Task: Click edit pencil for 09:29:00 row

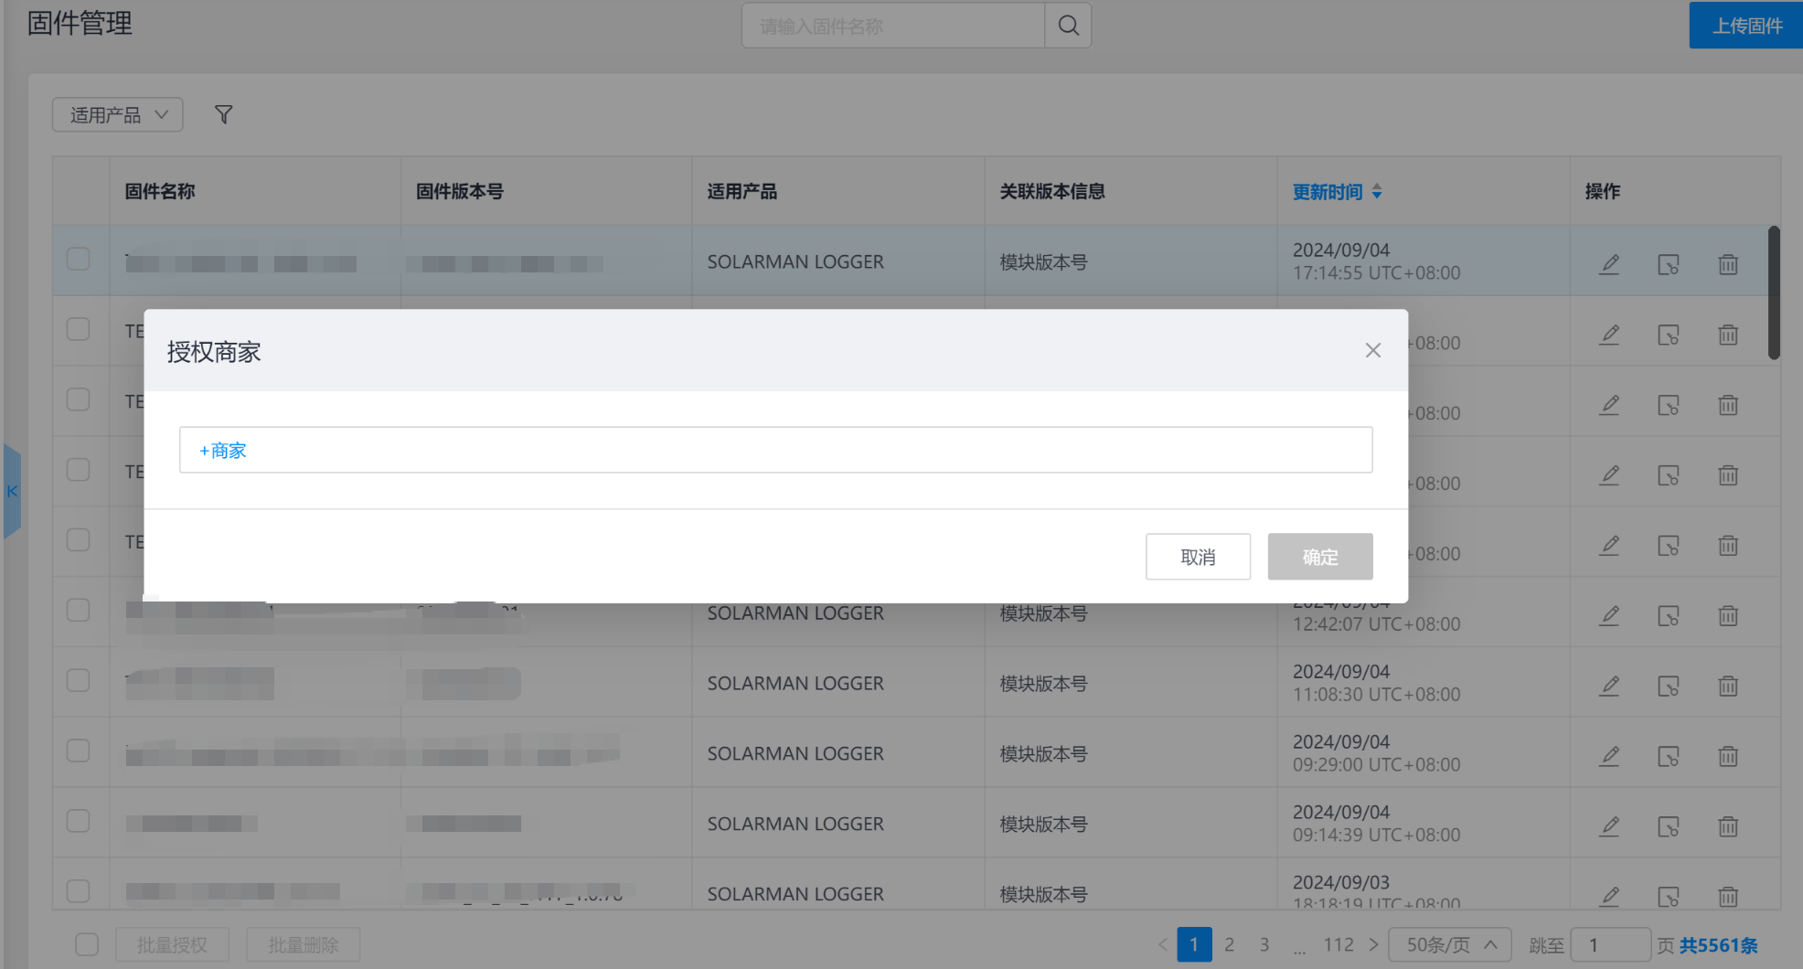Action: 1609,756
